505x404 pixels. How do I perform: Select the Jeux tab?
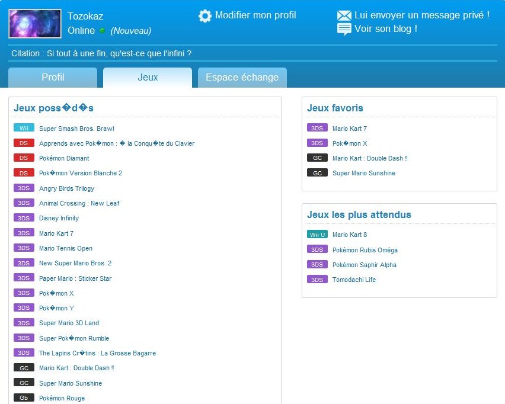[148, 78]
